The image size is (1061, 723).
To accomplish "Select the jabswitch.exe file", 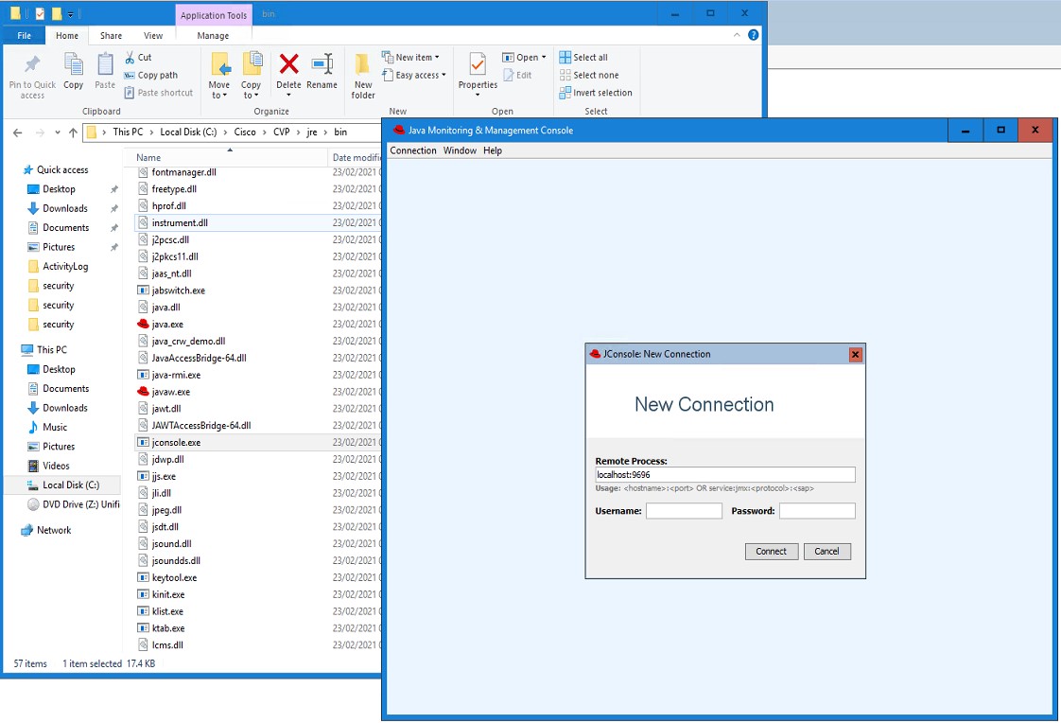I will point(178,291).
